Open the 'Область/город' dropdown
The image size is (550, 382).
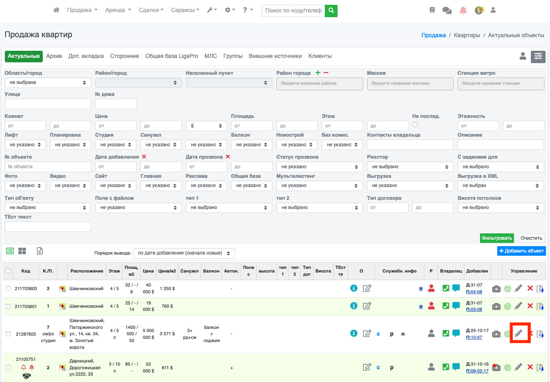coord(48,83)
